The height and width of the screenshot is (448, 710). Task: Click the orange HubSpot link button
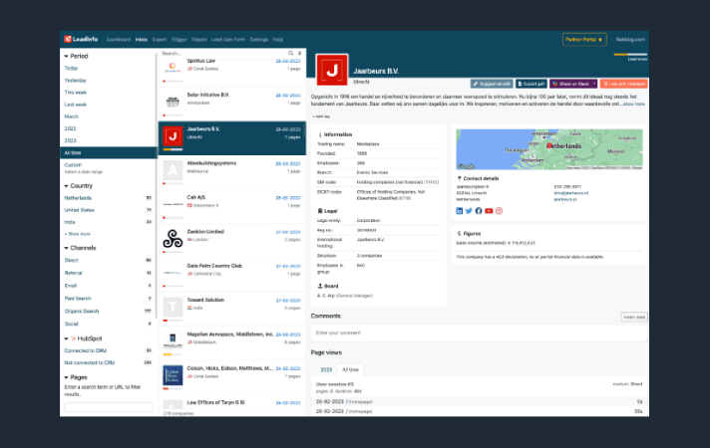(x=624, y=84)
